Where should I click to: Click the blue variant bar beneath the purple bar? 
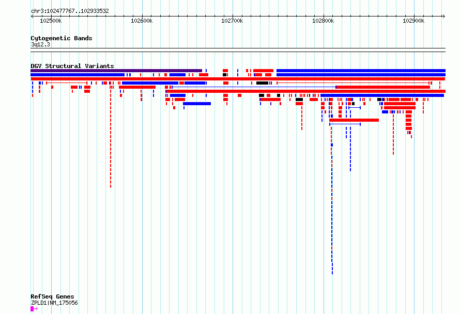point(78,75)
